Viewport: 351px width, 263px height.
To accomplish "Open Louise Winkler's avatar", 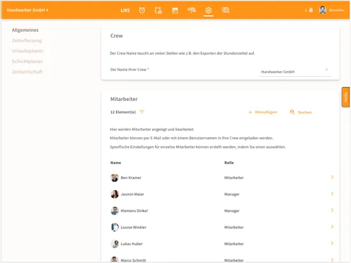I will (x=114, y=227).
